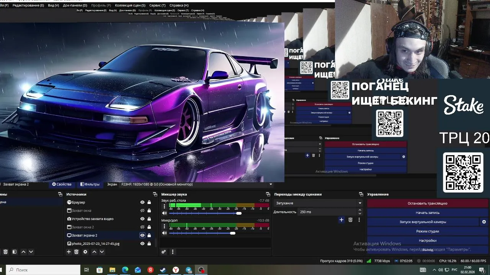Viewport: 490px width, 275px height.
Task: Toggle visibility of Браузер source
Action: (x=142, y=202)
